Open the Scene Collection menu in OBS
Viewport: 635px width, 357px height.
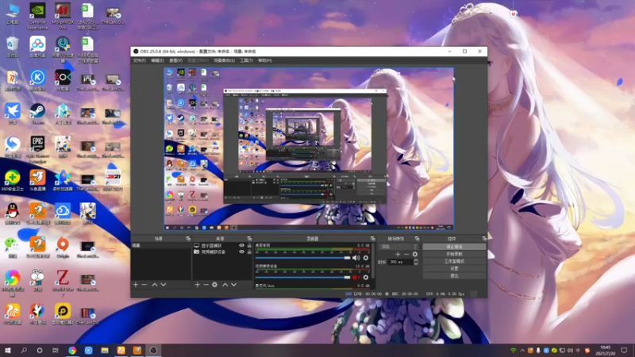[224, 60]
